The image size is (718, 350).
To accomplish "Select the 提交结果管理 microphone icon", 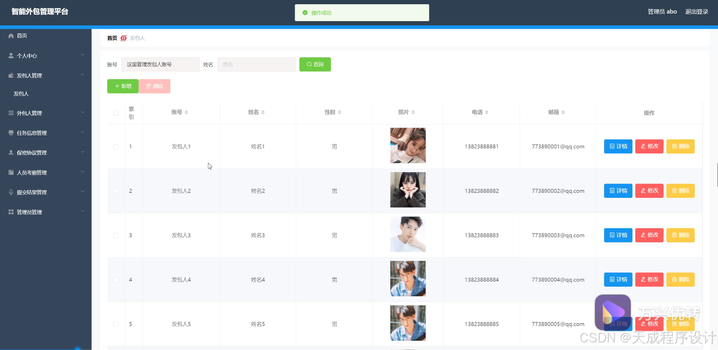I will 11,192.
